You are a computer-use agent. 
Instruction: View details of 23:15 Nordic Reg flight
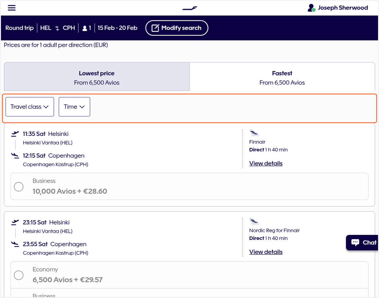pos(266,252)
